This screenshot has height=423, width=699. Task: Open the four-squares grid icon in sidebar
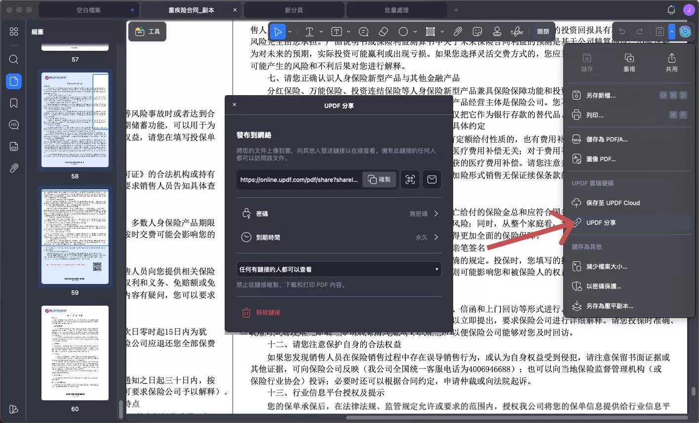tap(14, 32)
